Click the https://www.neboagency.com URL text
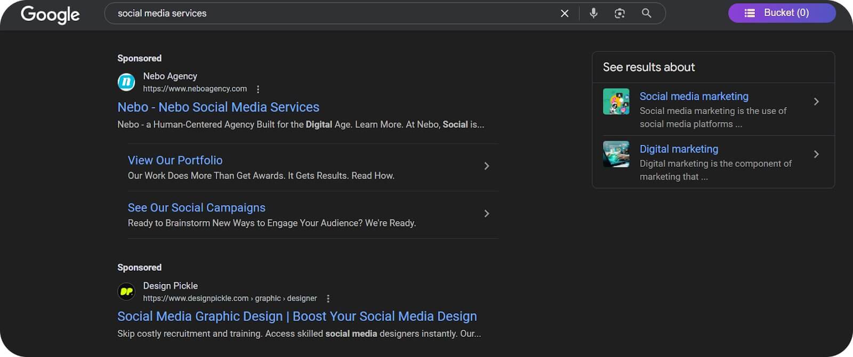Screen dimensions: 853x357 tap(195, 89)
